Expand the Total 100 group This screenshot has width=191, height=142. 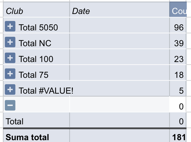(10, 58)
